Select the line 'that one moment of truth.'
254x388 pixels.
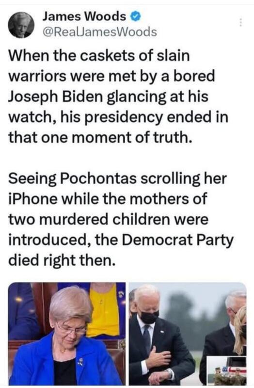click(x=100, y=137)
